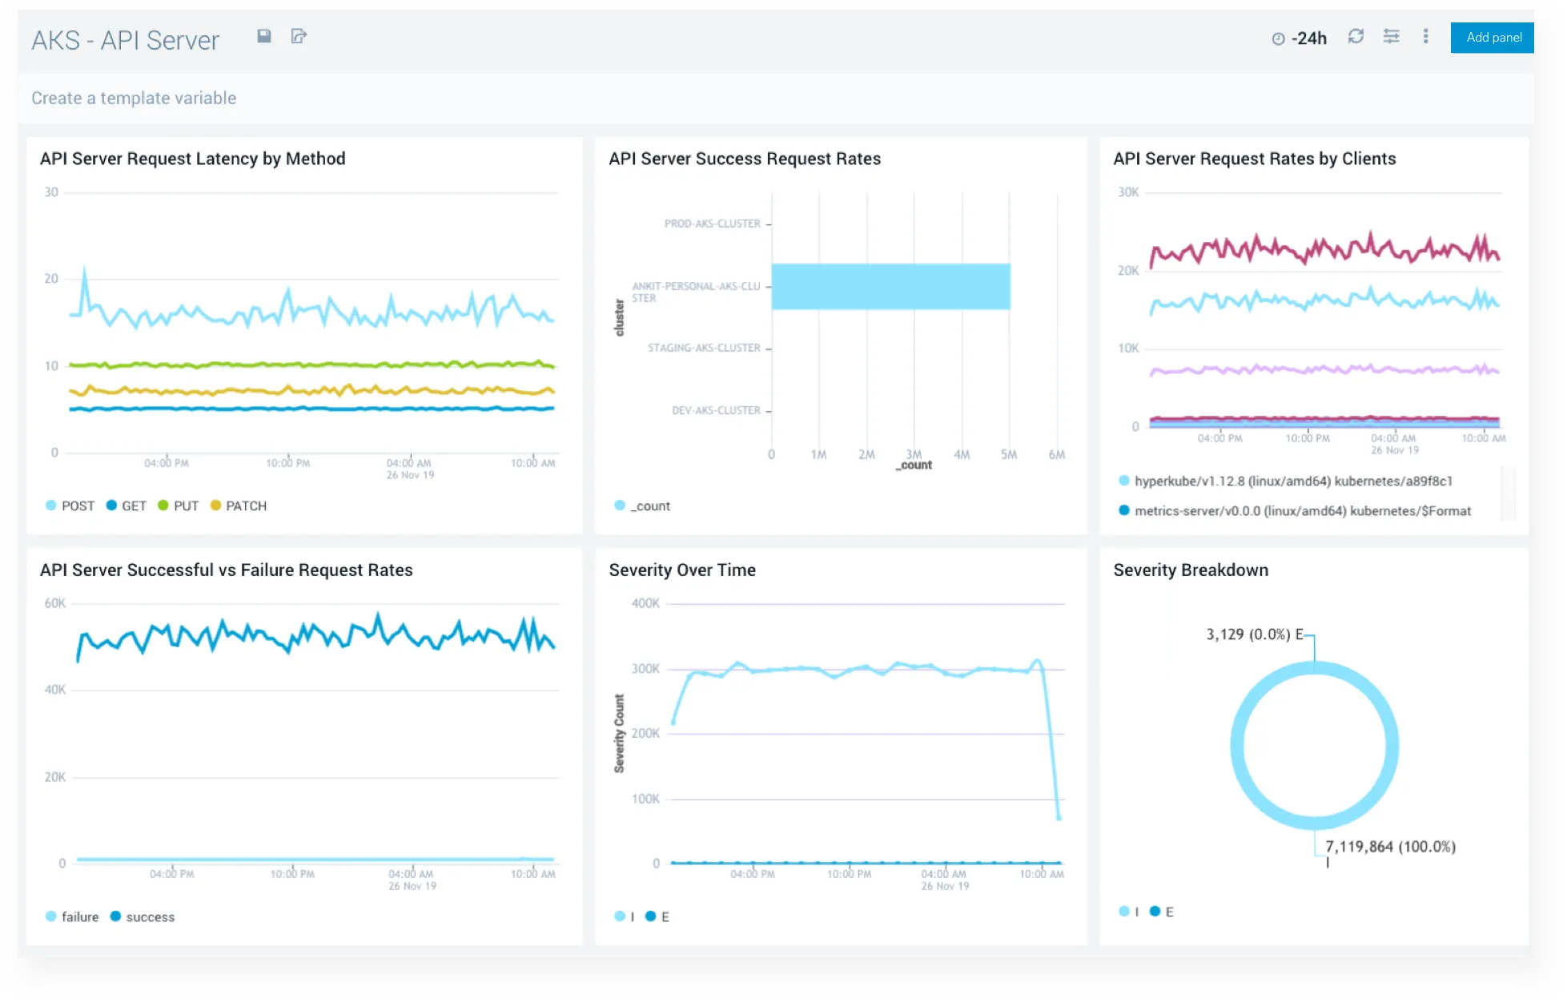Toggle hyperkube/v1.12.8 client legend entry
The width and height of the screenshot is (1567, 999).
tap(1285, 481)
